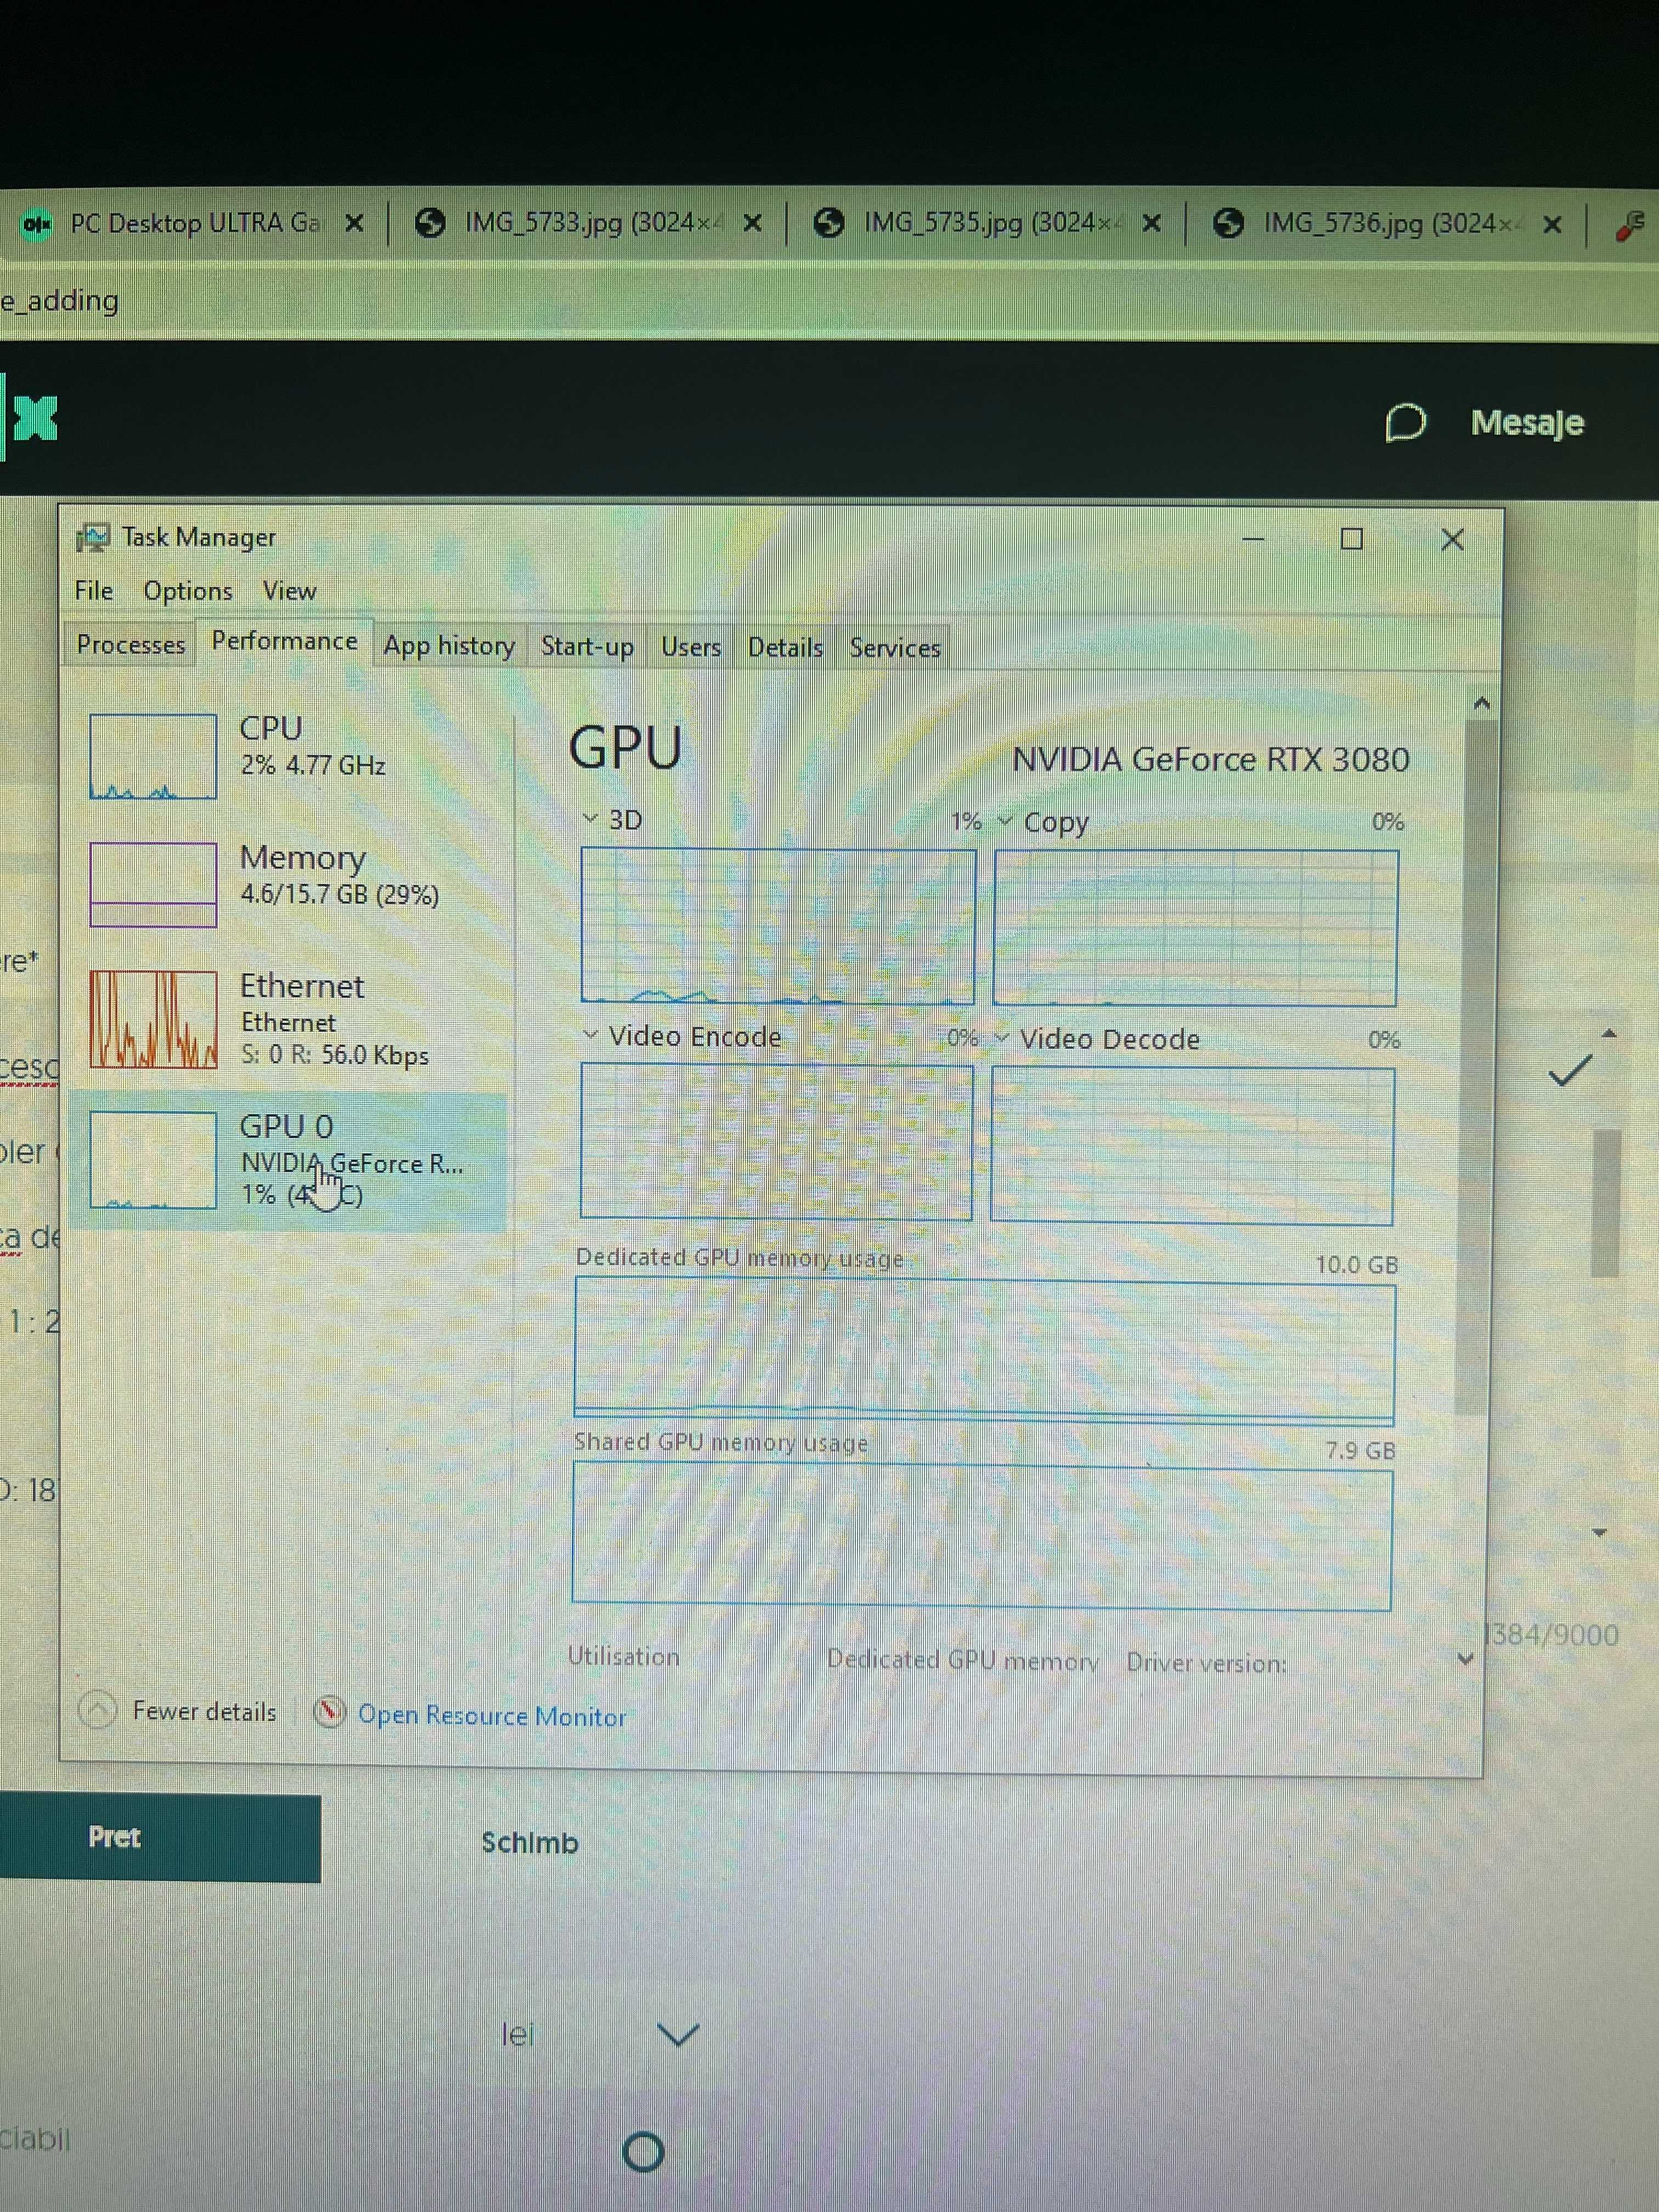1659x2212 pixels.
Task: Select the Schimb option
Action: click(x=530, y=1842)
